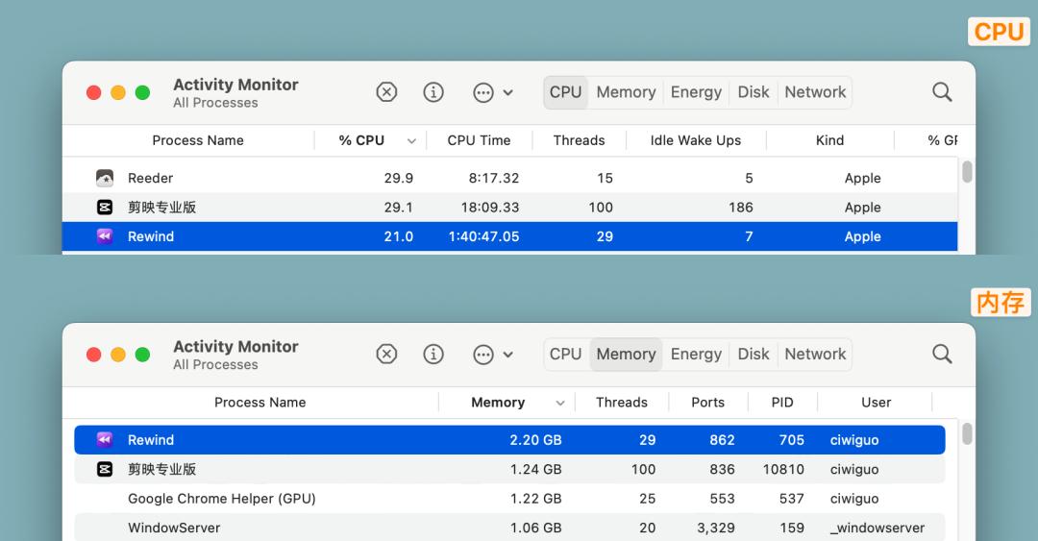The width and height of the screenshot is (1038, 541).
Task: Select 剪映专业版 process name in Memory list
Action: pos(161,469)
